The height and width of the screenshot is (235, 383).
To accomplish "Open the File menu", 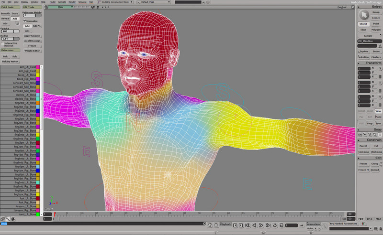I will [3, 2].
